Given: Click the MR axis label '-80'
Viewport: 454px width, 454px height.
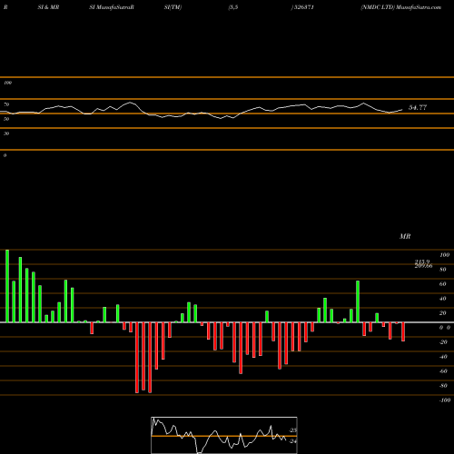Looking at the screenshot, I should click(443, 386).
